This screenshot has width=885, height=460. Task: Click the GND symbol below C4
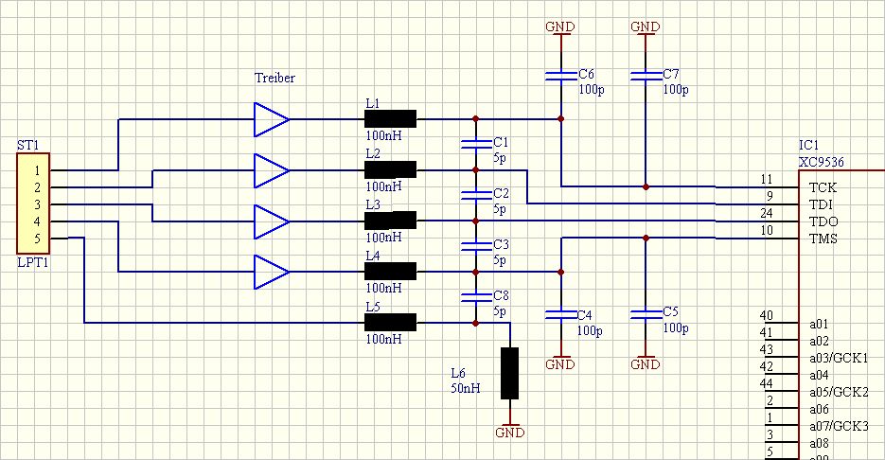tap(560, 363)
